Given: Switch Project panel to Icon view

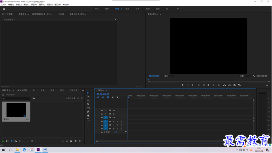Looking at the screenshot, I should (11, 141).
